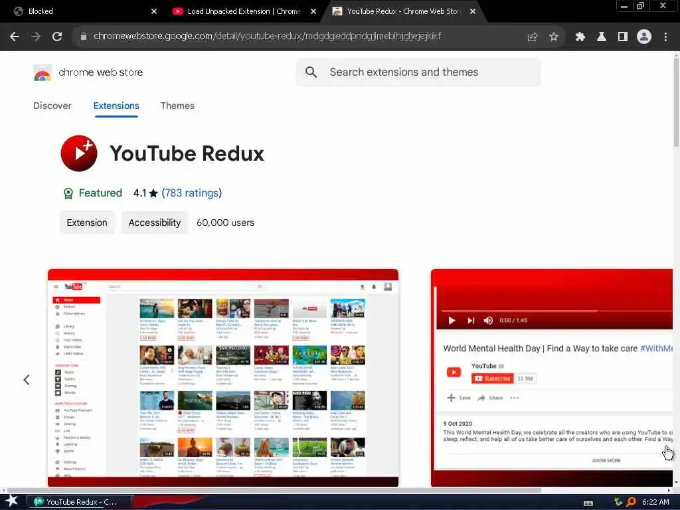Image resolution: width=680 pixels, height=510 pixels.
Task: Switch to the Blocked tab
Action: coord(80,11)
